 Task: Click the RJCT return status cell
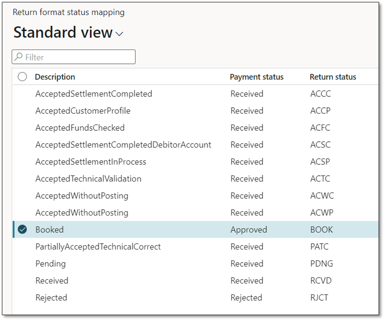pyautogui.click(x=319, y=298)
